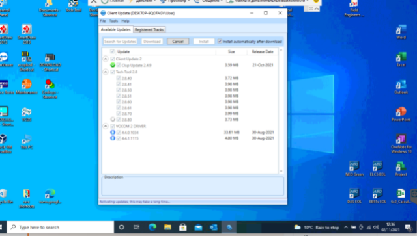
Task: Collapse the Client Update 2 group
Action: click(106, 59)
